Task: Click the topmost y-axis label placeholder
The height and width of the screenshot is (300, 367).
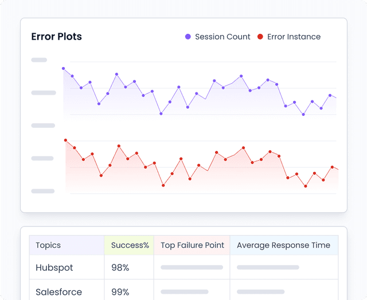Action: click(39, 60)
